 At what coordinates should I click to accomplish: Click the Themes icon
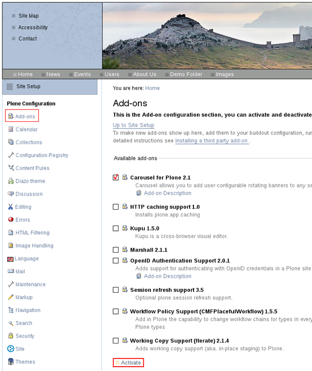[11, 361]
